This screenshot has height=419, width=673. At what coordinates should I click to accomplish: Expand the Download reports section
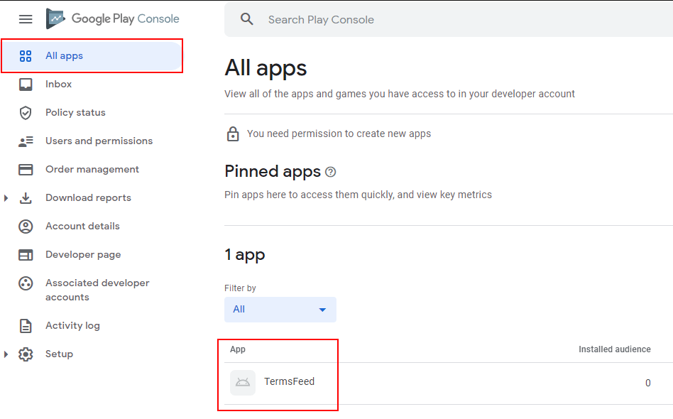[6, 198]
